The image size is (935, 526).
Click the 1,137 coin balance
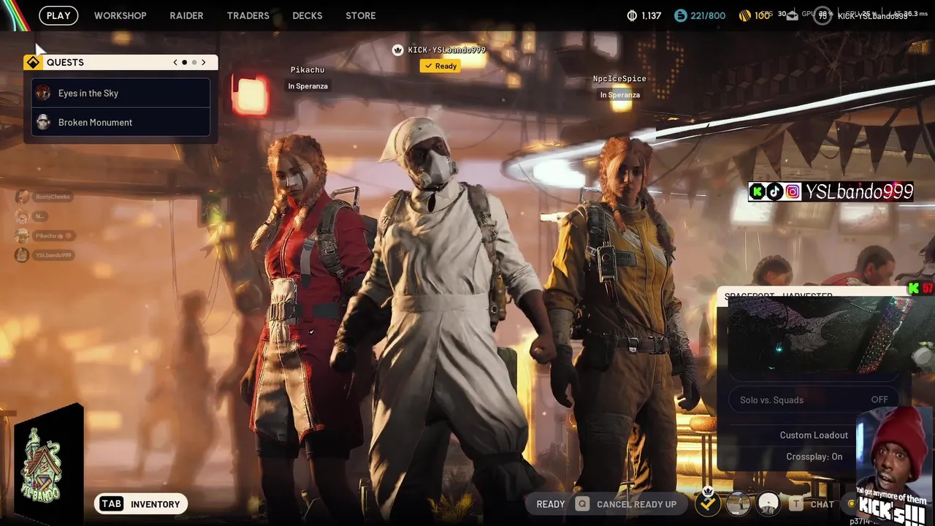(x=651, y=15)
